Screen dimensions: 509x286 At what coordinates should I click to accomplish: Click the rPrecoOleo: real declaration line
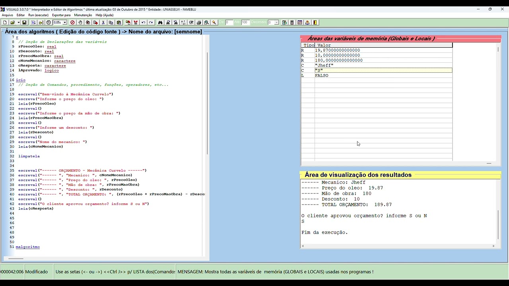(x=37, y=46)
